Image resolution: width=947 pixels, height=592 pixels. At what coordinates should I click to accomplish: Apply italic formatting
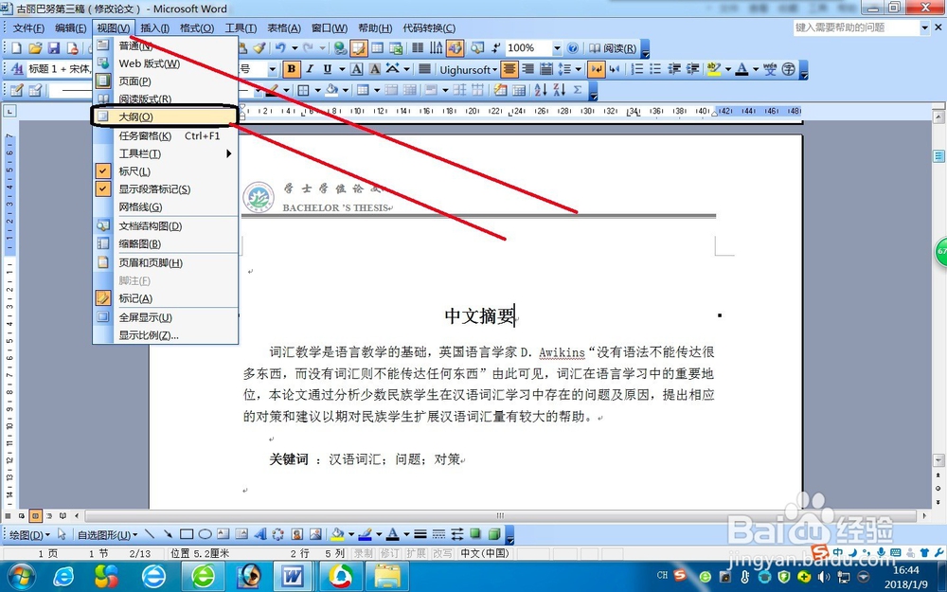[310, 69]
